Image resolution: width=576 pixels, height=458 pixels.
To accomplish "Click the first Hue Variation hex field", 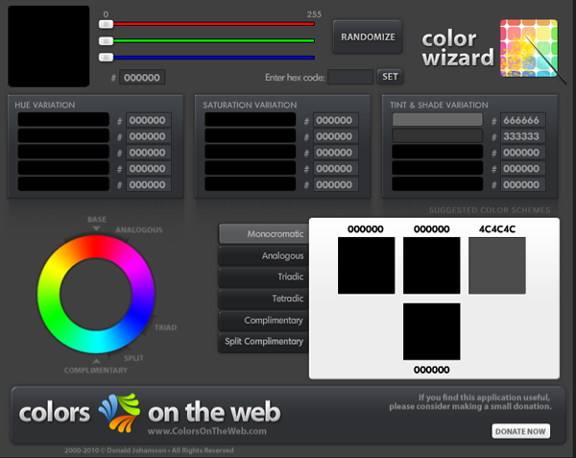I will [149, 120].
